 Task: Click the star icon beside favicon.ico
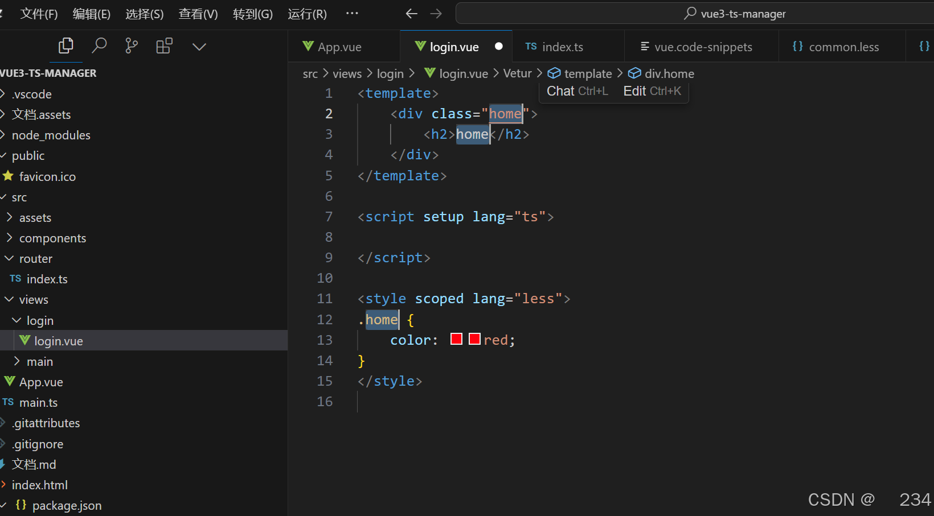click(8, 176)
